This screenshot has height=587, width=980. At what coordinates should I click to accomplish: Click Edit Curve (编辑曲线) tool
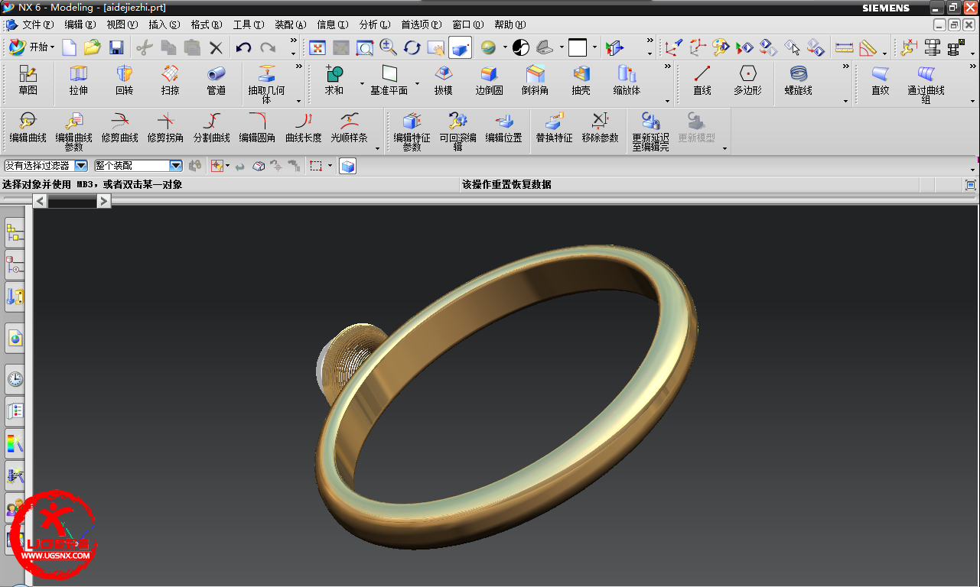point(28,128)
